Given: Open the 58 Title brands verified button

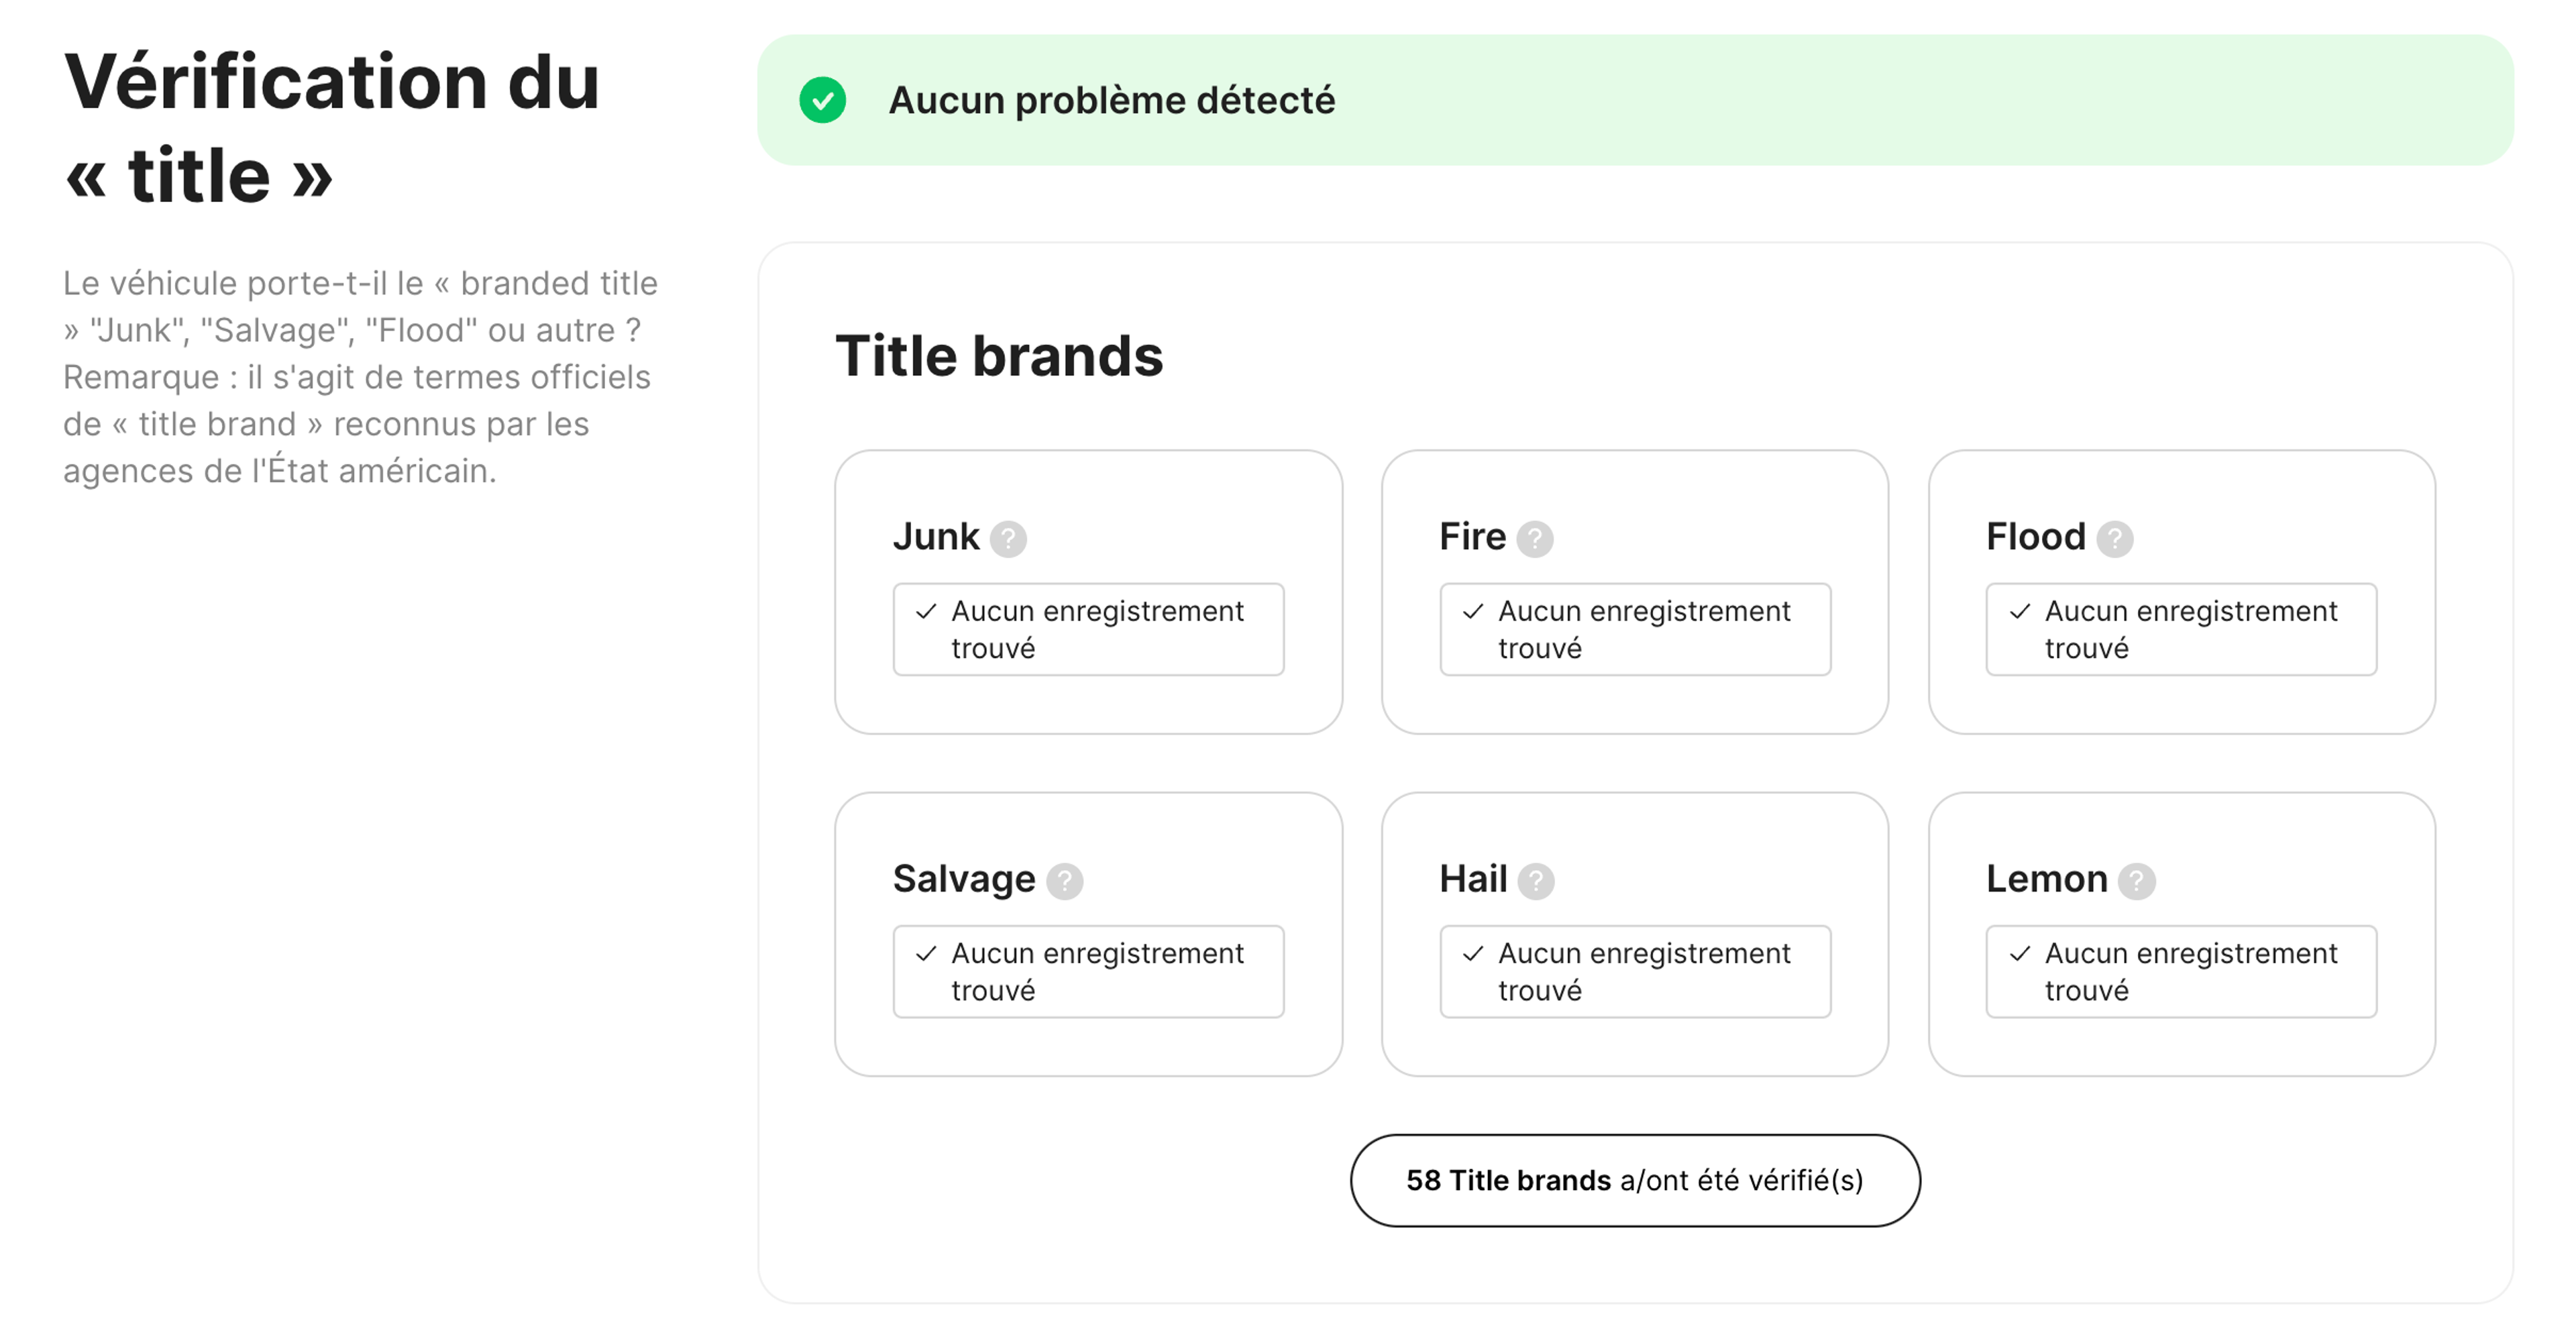Looking at the screenshot, I should pyautogui.click(x=1634, y=1180).
